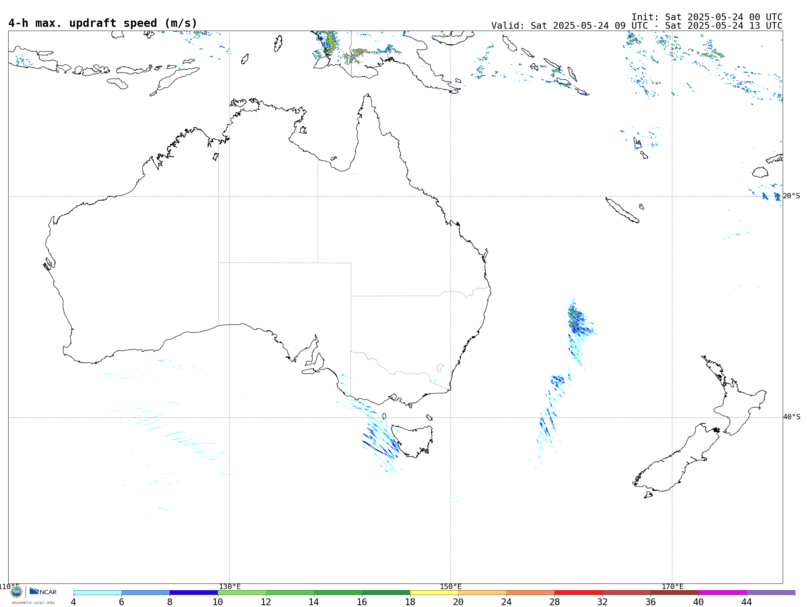
Task: Click the colorbar tick label '10'
Action: tap(218, 602)
